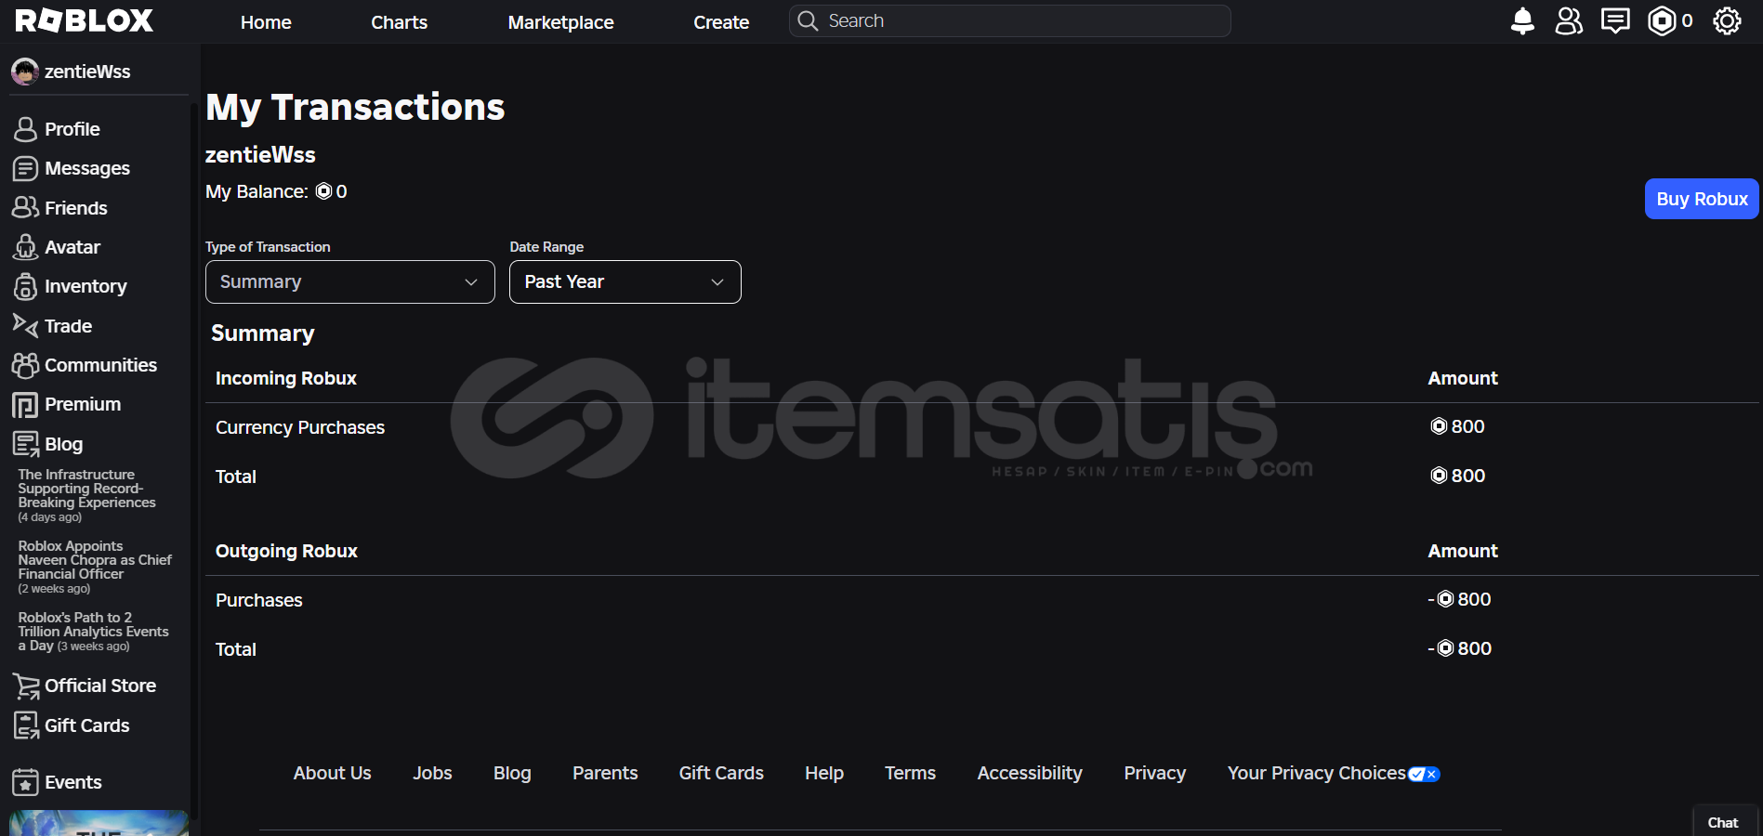Click Total under Incoming Robux

tap(236, 477)
